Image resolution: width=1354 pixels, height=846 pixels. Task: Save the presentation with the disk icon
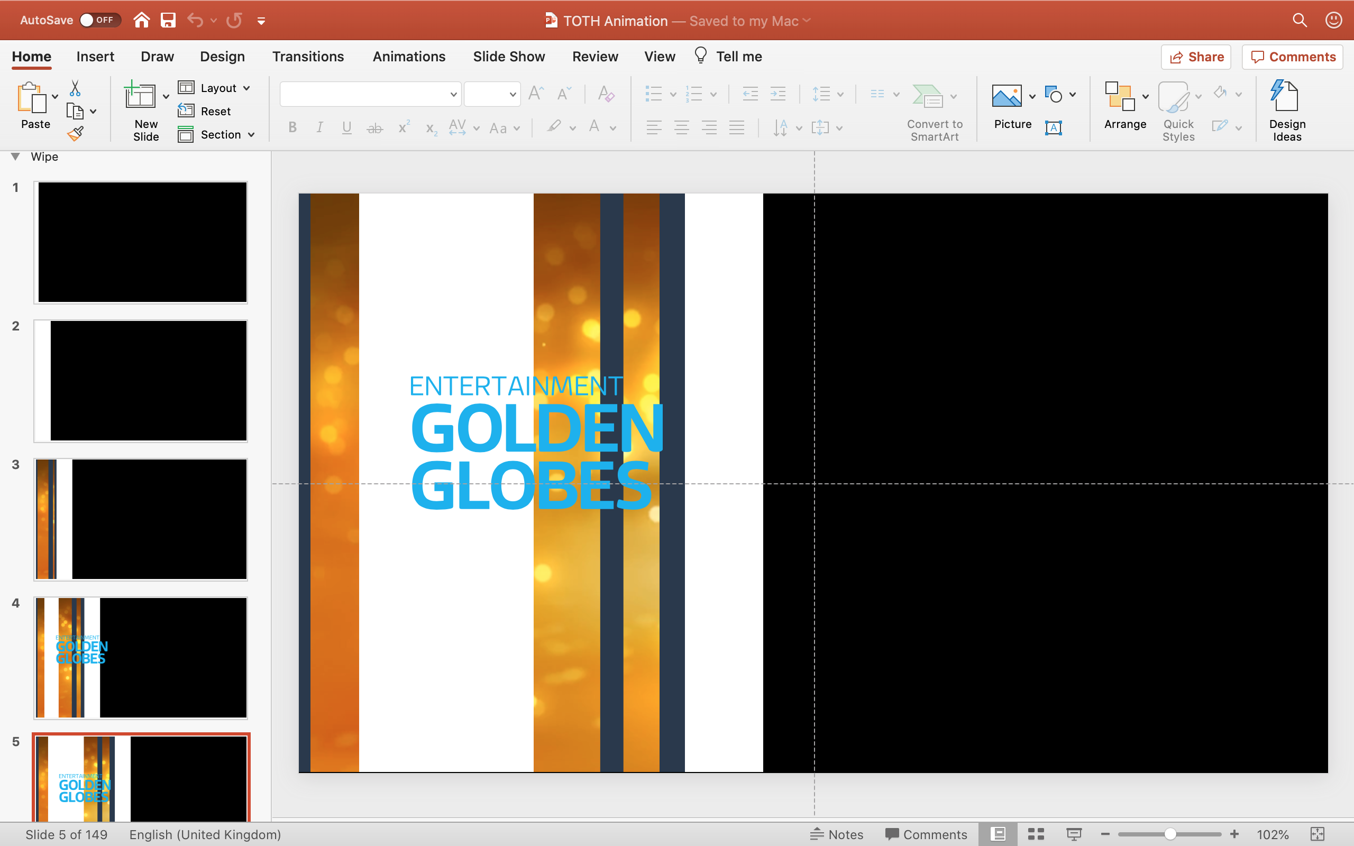(168, 21)
